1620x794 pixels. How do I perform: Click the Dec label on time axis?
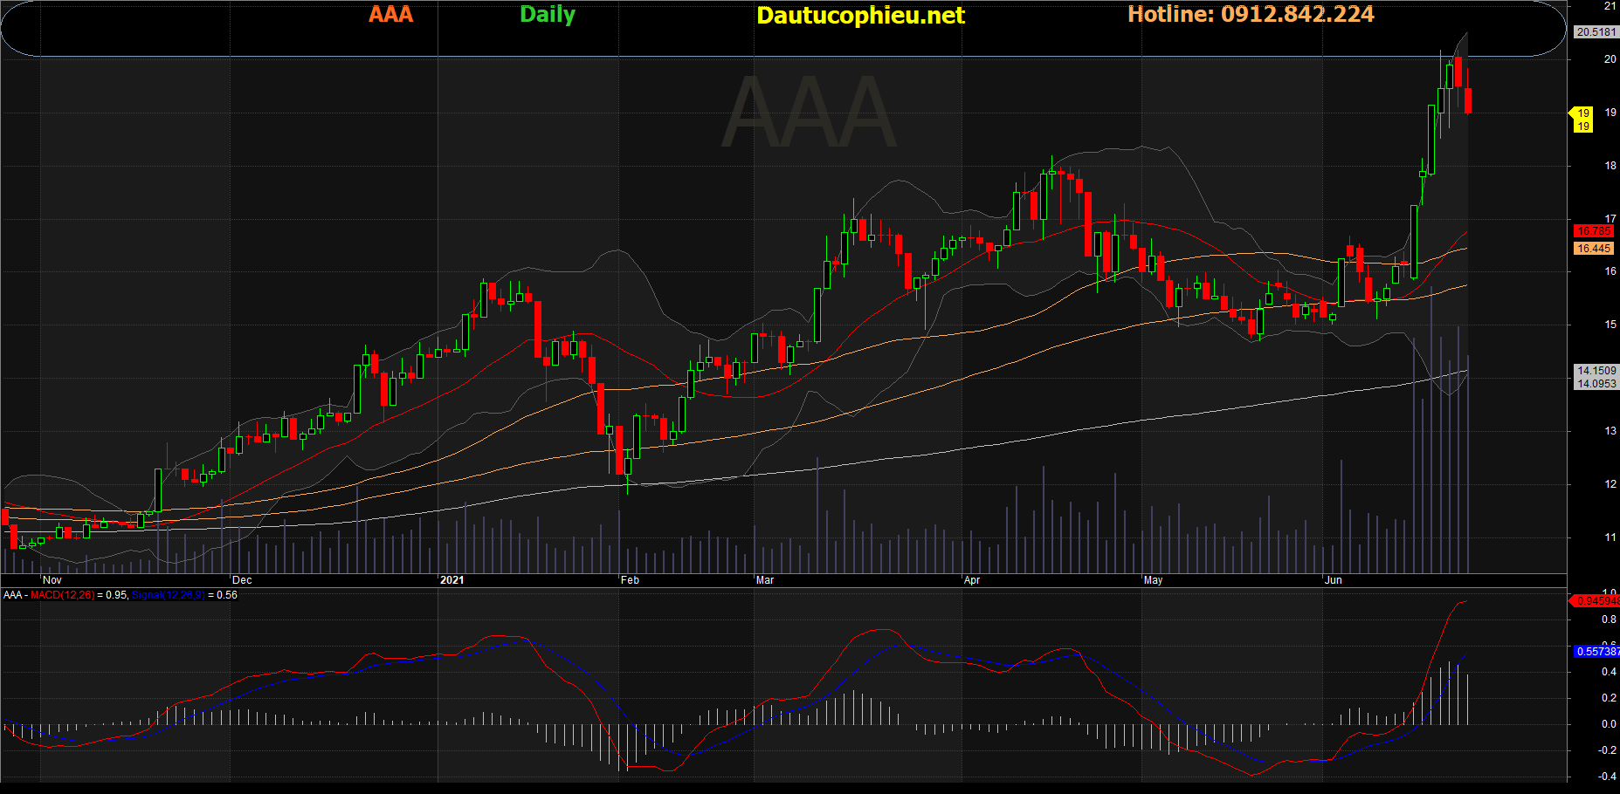pos(242,580)
